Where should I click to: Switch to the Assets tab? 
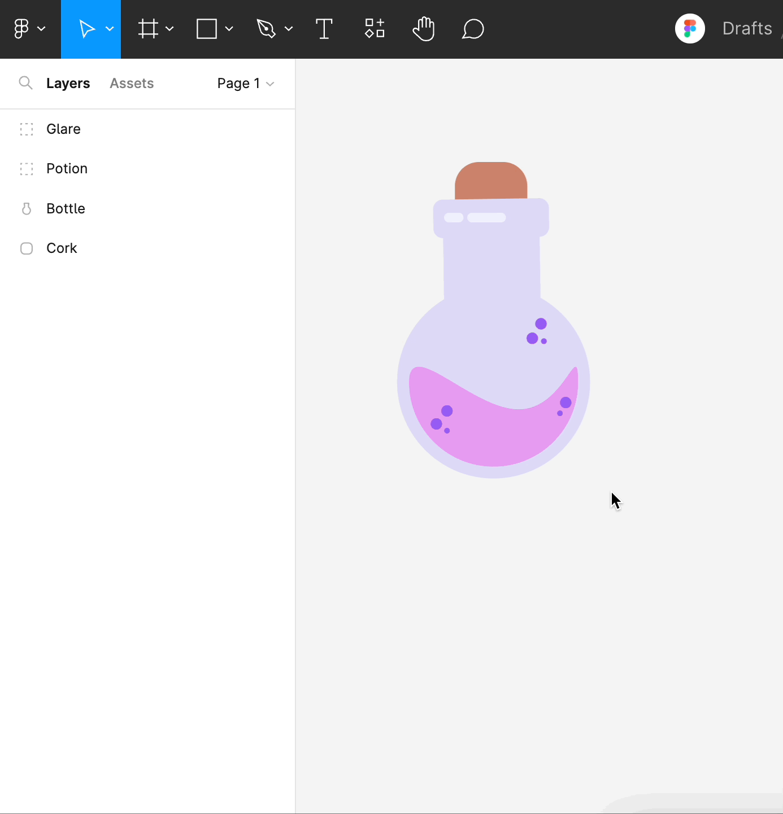point(132,84)
